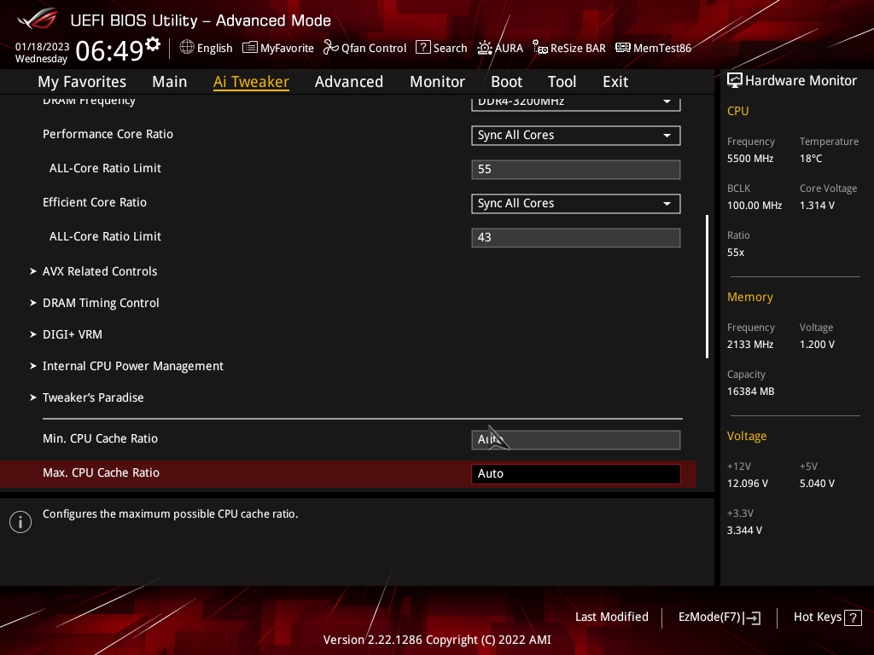The height and width of the screenshot is (655, 874).
Task: Open Qfan Control fan icon
Action: click(x=330, y=48)
